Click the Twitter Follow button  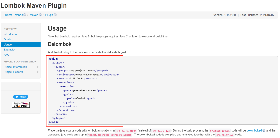point(21,97)
